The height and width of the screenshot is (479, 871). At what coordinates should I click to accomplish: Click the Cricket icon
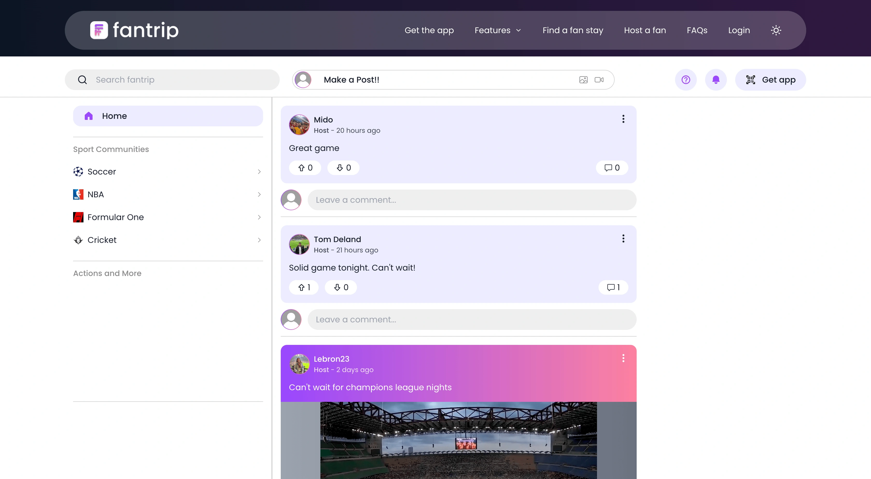click(x=78, y=240)
